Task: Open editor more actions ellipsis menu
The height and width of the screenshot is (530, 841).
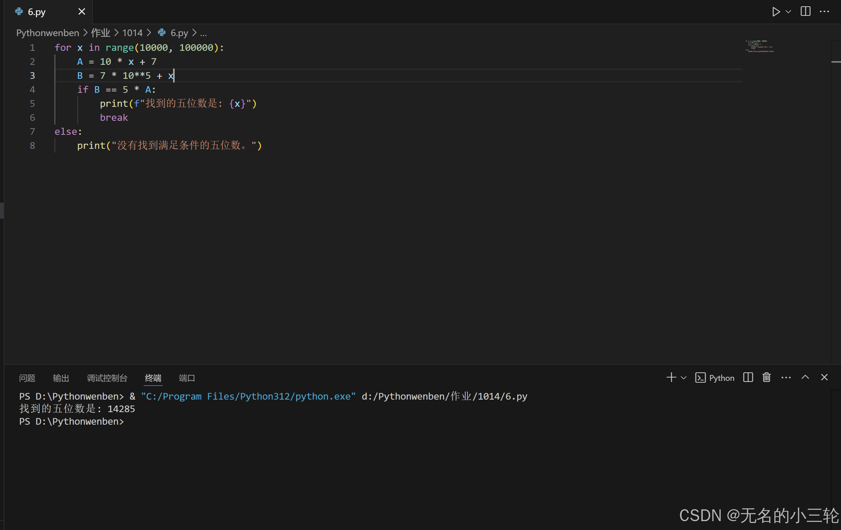Action: point(824,11)
